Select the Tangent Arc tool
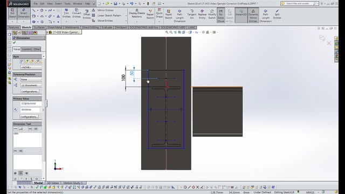 click(192, 15)
